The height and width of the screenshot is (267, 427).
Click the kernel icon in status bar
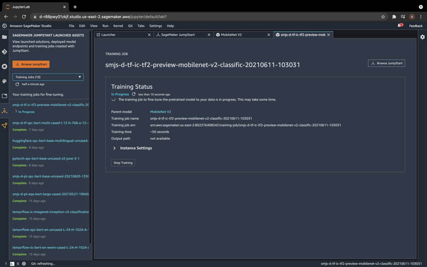[x=24, y=264]
